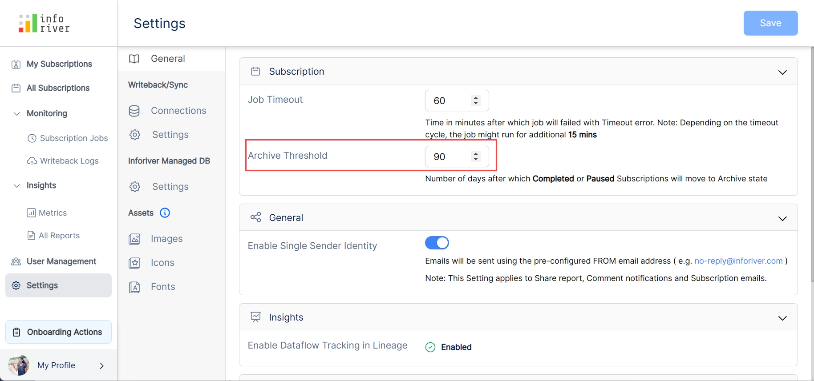Open the Images assets page
814x381 pixels.
(x=166, y=239)
